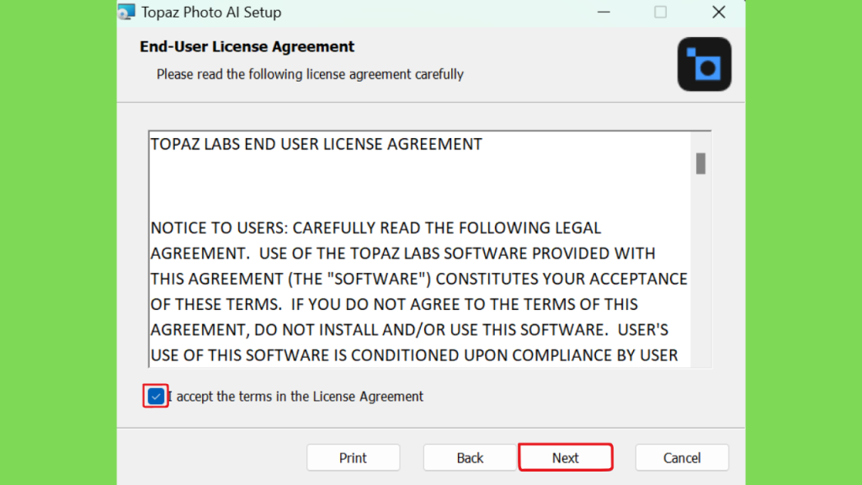Viewport: 862px width, 485px height.
Task: Continue setup with the Next button
Action: pos(566,457)
